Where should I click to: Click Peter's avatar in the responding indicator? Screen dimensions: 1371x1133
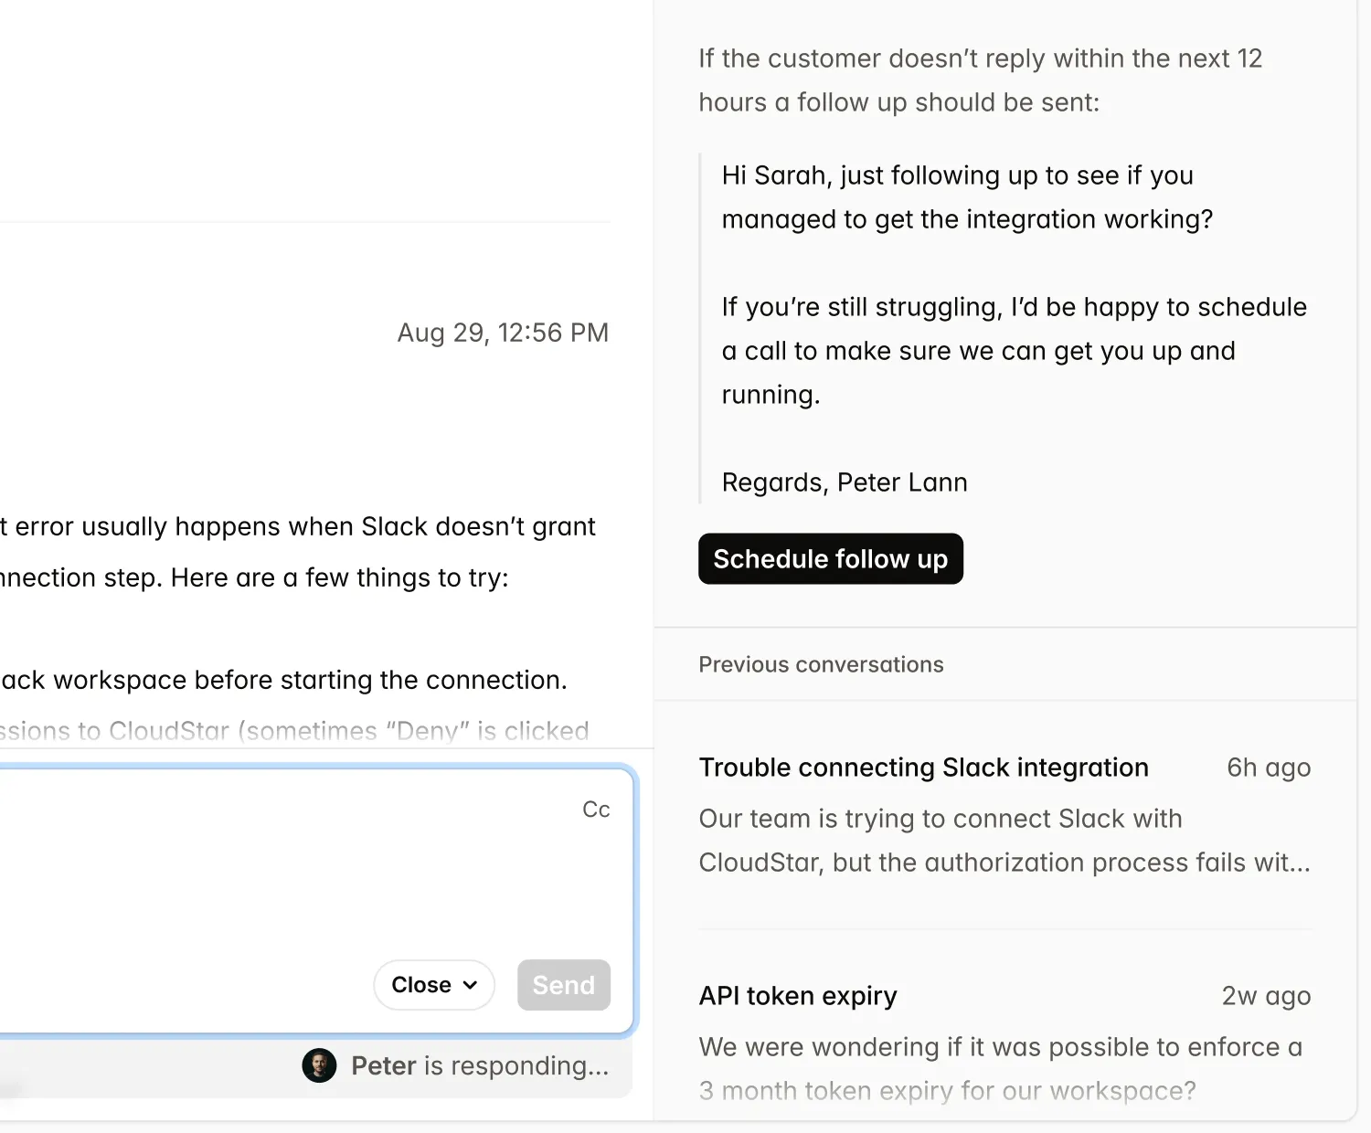point(319,1065)
